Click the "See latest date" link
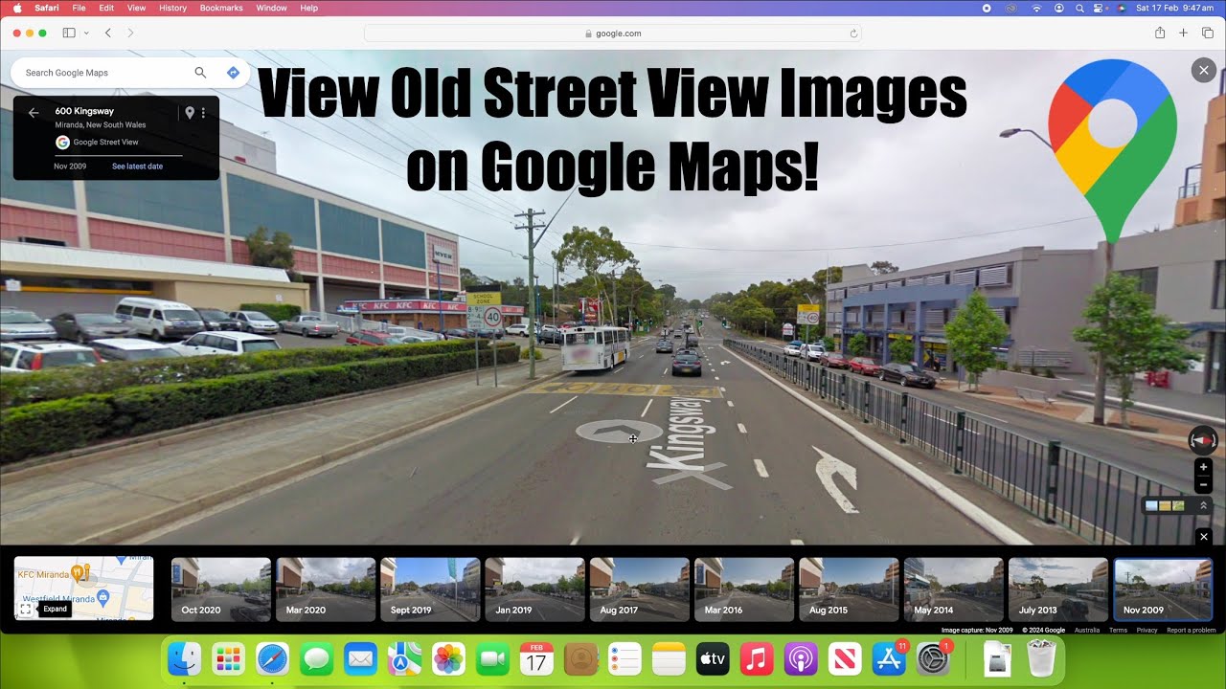1226x689 pixels. click(x=137, y=167)
